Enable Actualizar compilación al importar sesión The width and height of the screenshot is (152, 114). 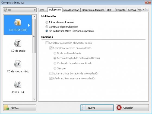(x=47, y=43)
